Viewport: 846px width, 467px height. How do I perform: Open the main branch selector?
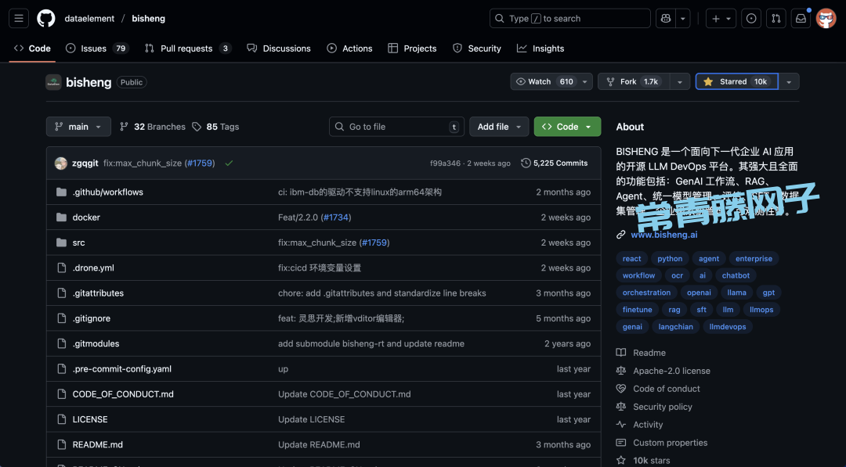click(x=78, y=126)
